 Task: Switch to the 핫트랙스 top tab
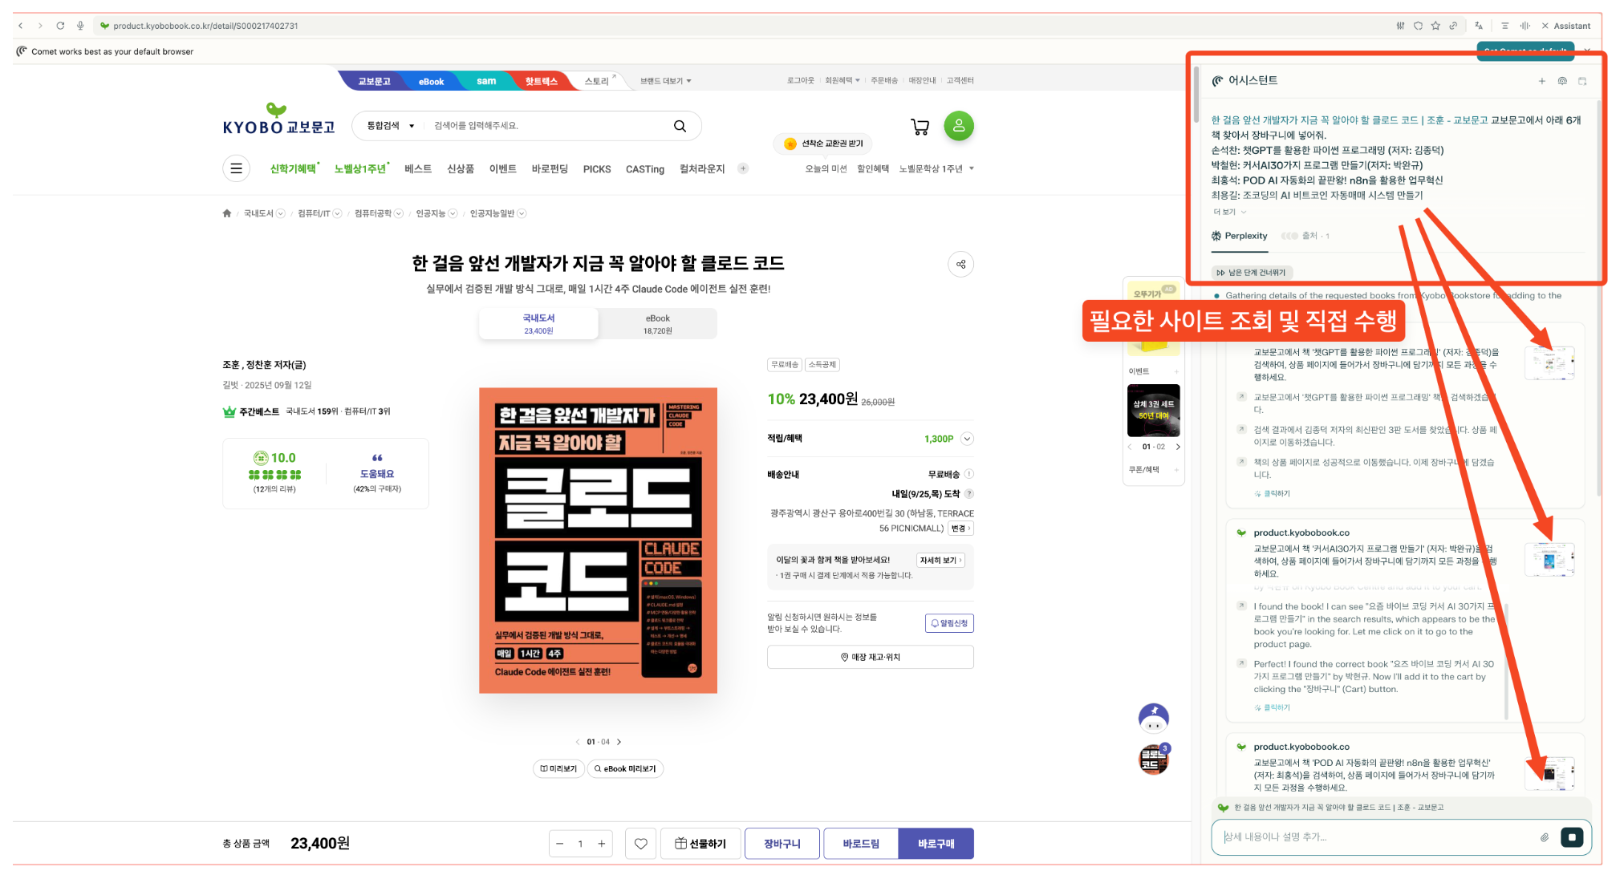coord(541,81)
